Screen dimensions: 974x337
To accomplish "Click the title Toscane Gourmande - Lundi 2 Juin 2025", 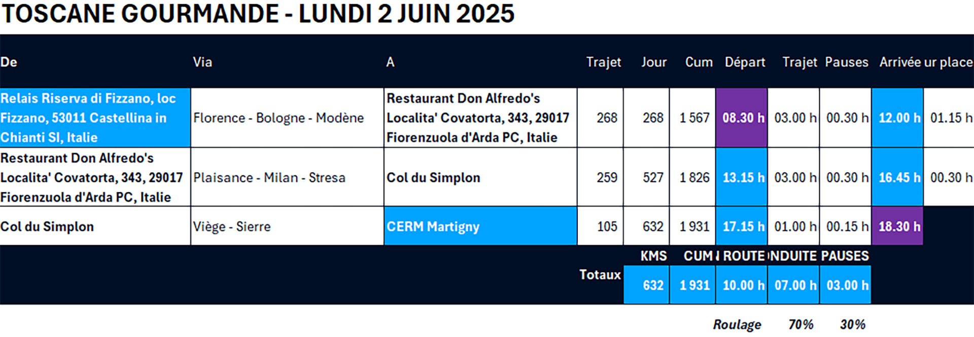I will (258, 14).
